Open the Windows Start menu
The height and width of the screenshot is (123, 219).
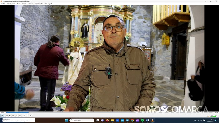[67, 120]
